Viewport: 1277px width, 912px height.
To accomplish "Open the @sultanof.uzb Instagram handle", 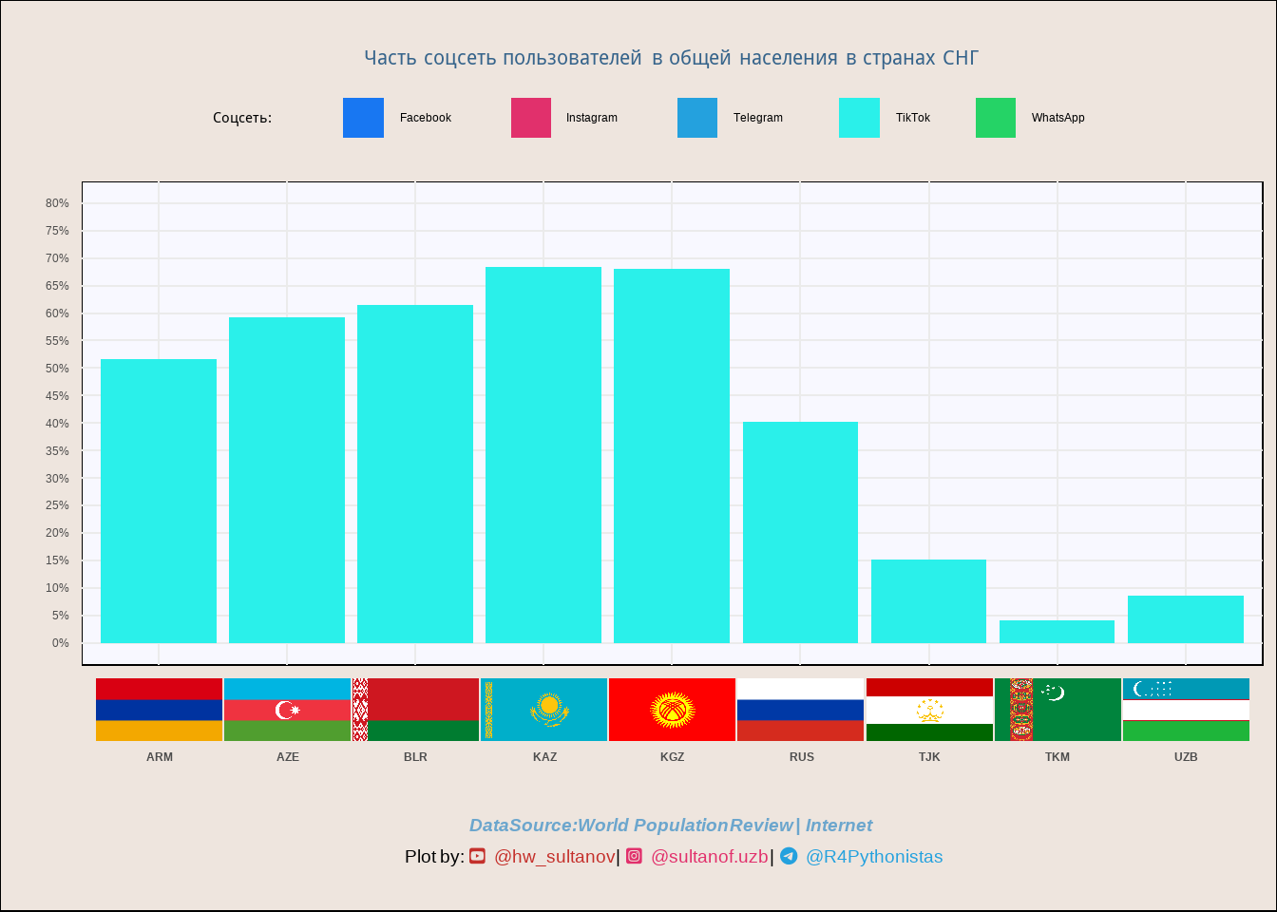I will pyautogui.click(x=709, y=857).
